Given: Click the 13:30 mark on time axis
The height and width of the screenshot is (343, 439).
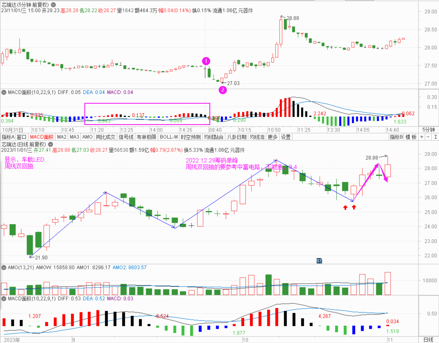Looking at the screenshot, I should (x=334, y=130).
